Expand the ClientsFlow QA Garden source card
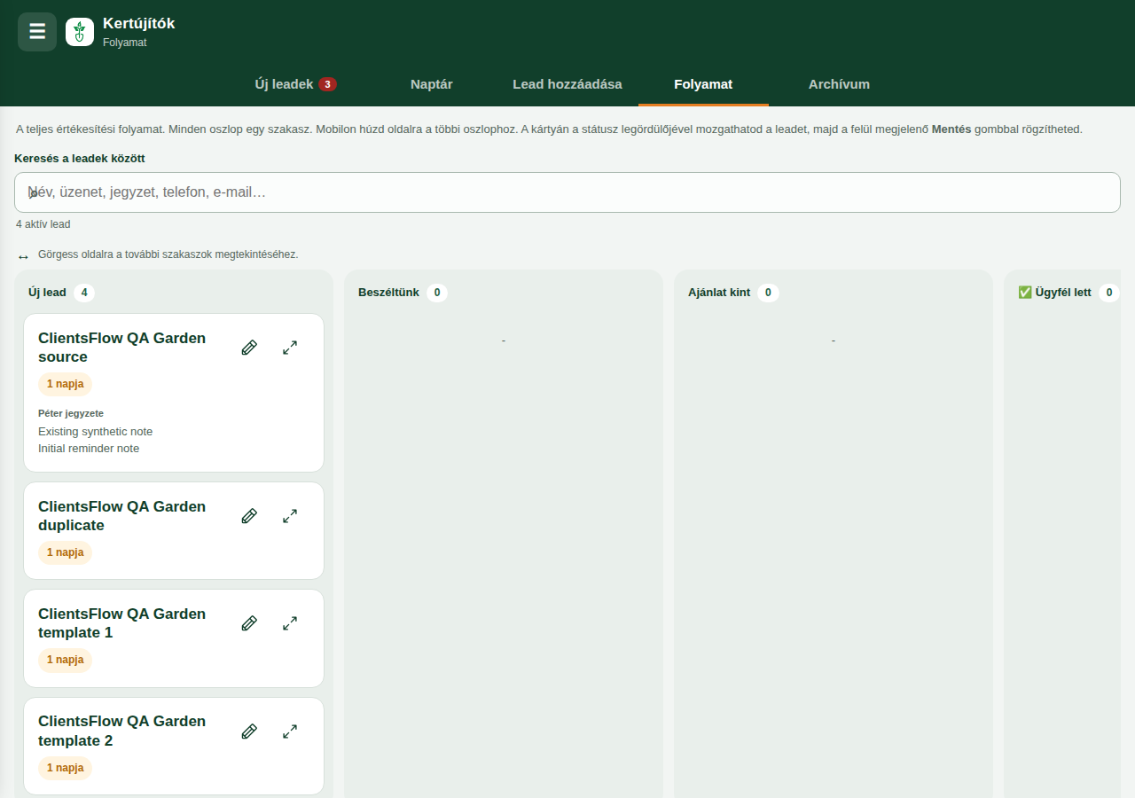 (x=290, y=348)
